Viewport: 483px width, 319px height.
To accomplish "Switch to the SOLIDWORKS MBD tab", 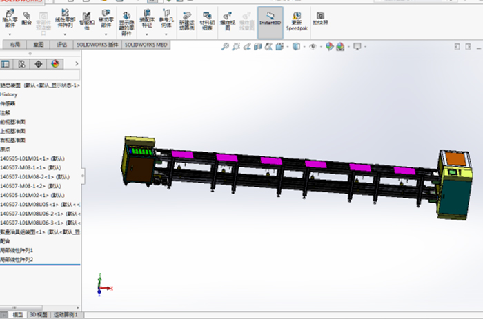I will [x=146, y=44].
